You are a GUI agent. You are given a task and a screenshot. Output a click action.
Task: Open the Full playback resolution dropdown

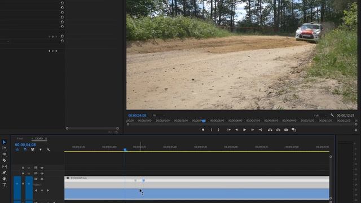point(320,115)
